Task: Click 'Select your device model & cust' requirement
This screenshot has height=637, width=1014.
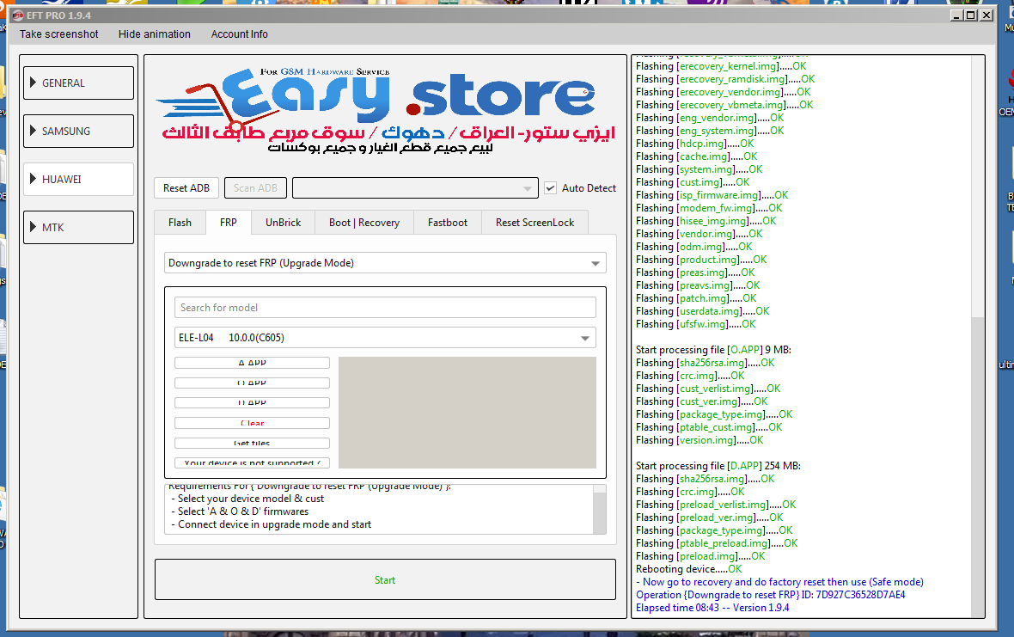Action: [251, 499]
